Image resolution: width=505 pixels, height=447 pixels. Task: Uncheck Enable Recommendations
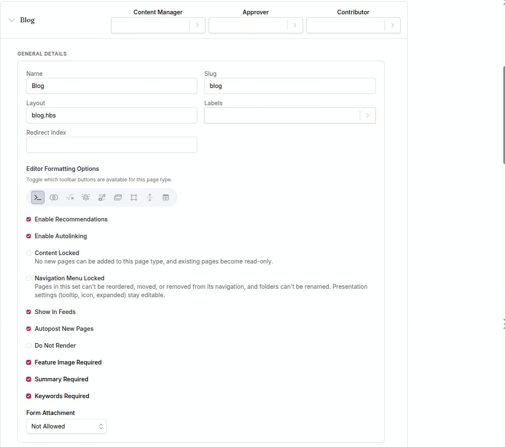click(29, 219)
